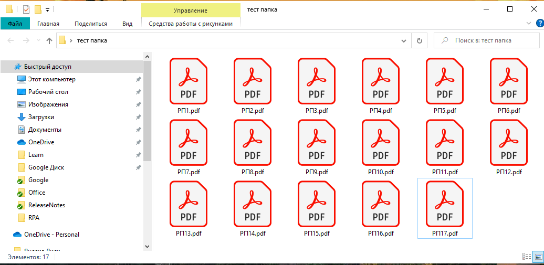
Task: Select the РП11.pdf file icon
Action: point(445,143)
